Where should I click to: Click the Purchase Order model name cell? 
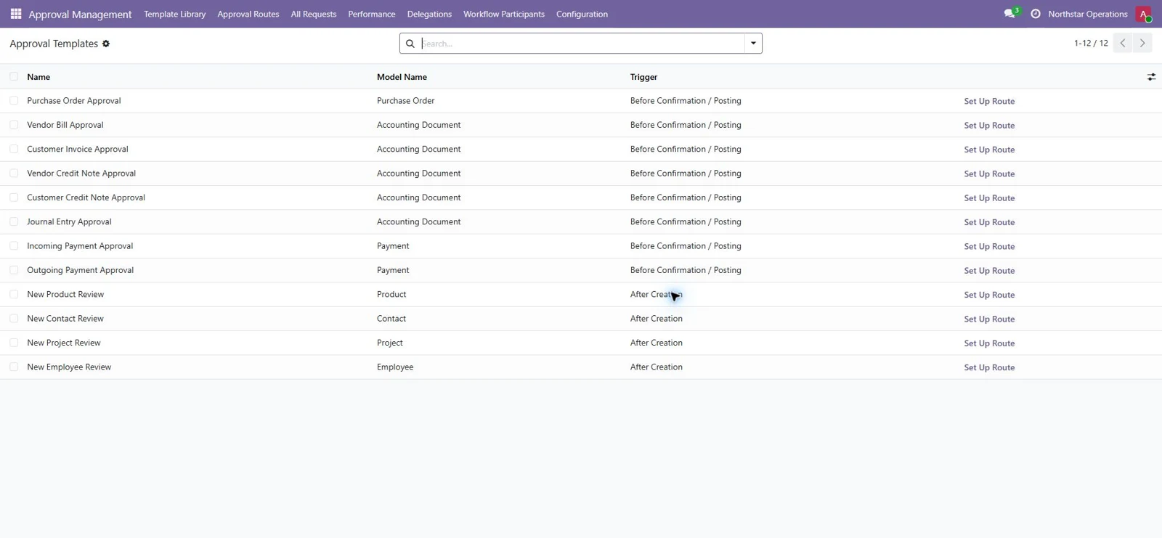405,101
